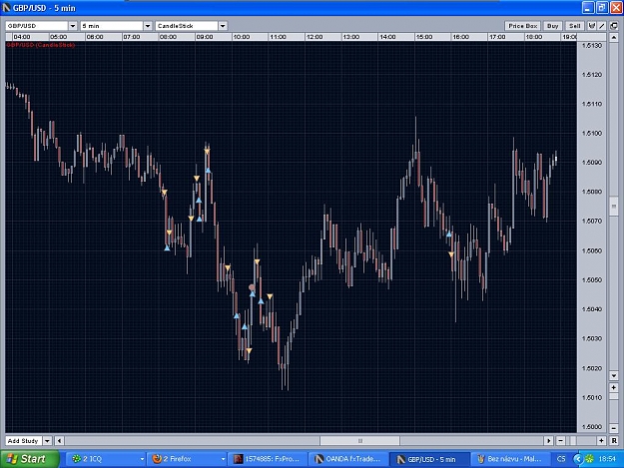
Task: Click the Buy button
Action: (552, 26)
